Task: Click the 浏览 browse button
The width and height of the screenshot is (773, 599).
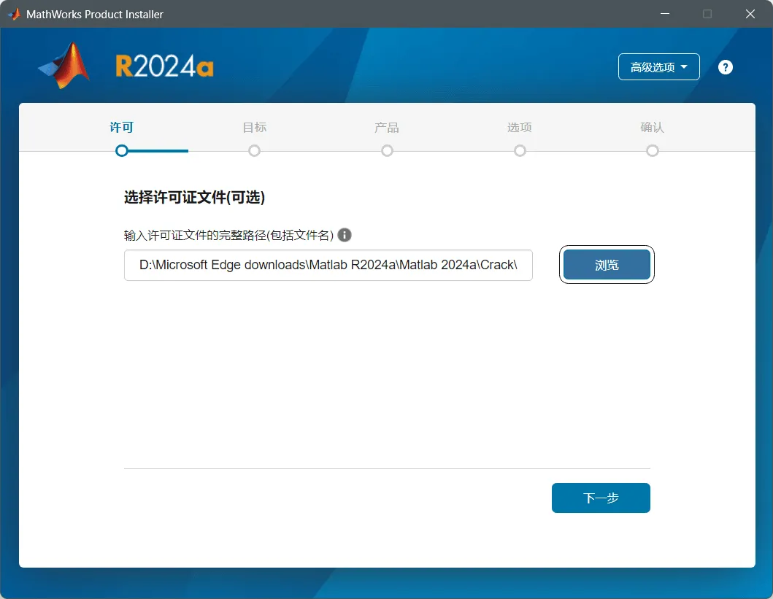Action: coord(607,265)
